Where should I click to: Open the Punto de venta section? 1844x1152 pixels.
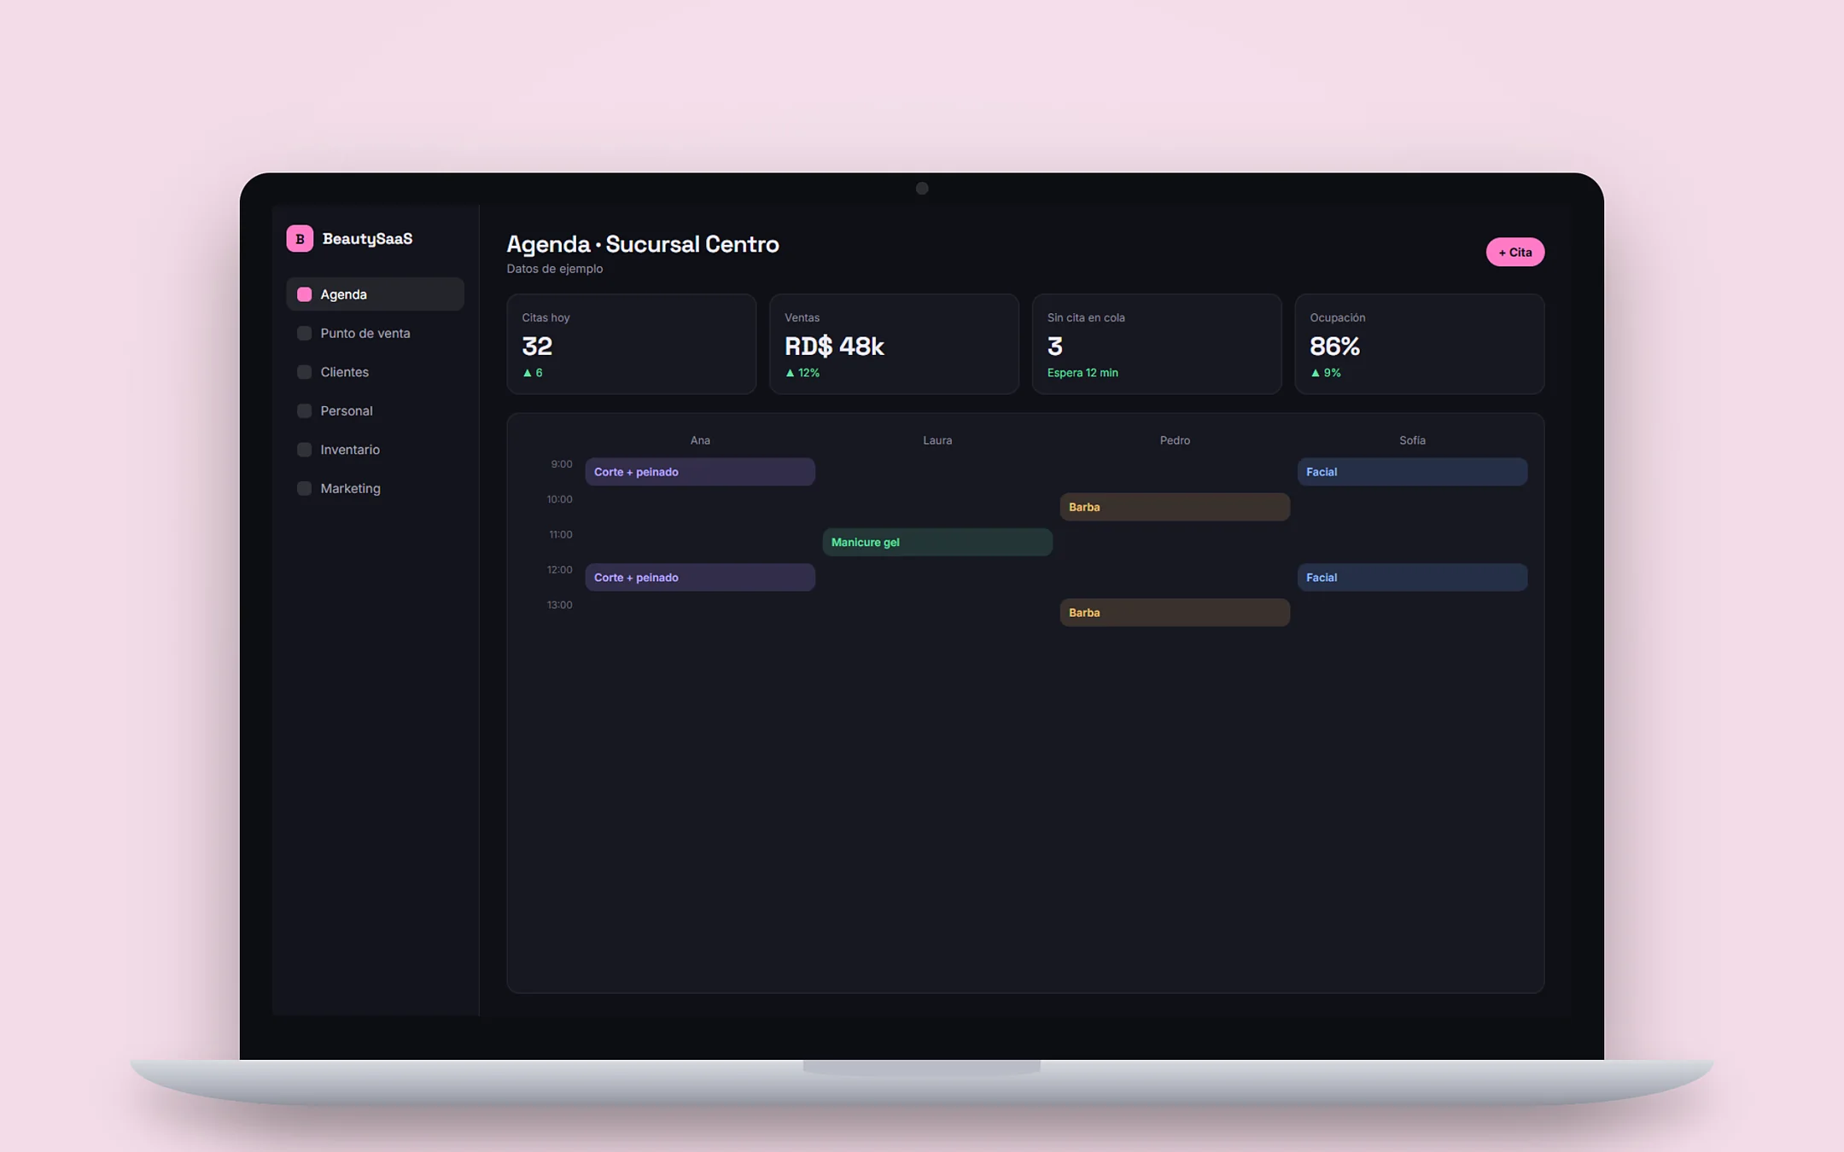click(375, 333)
